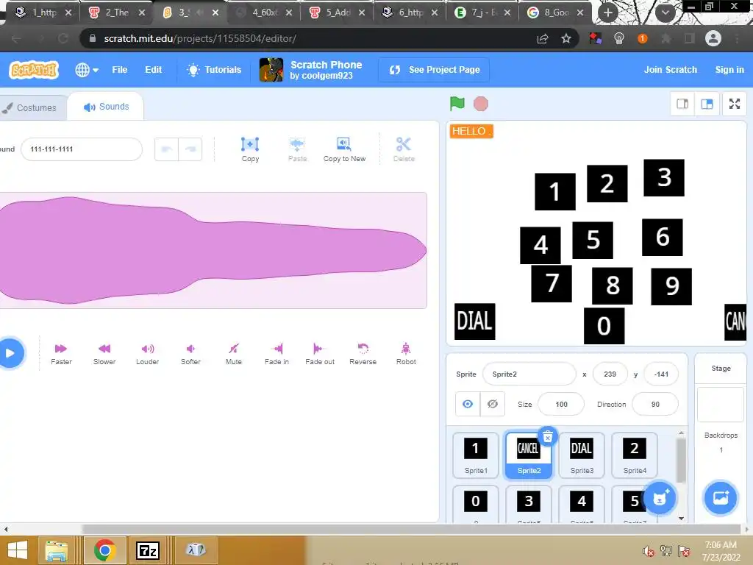
Task: Select the Stage backdrop thumbnail
Action: pos(721,405)
